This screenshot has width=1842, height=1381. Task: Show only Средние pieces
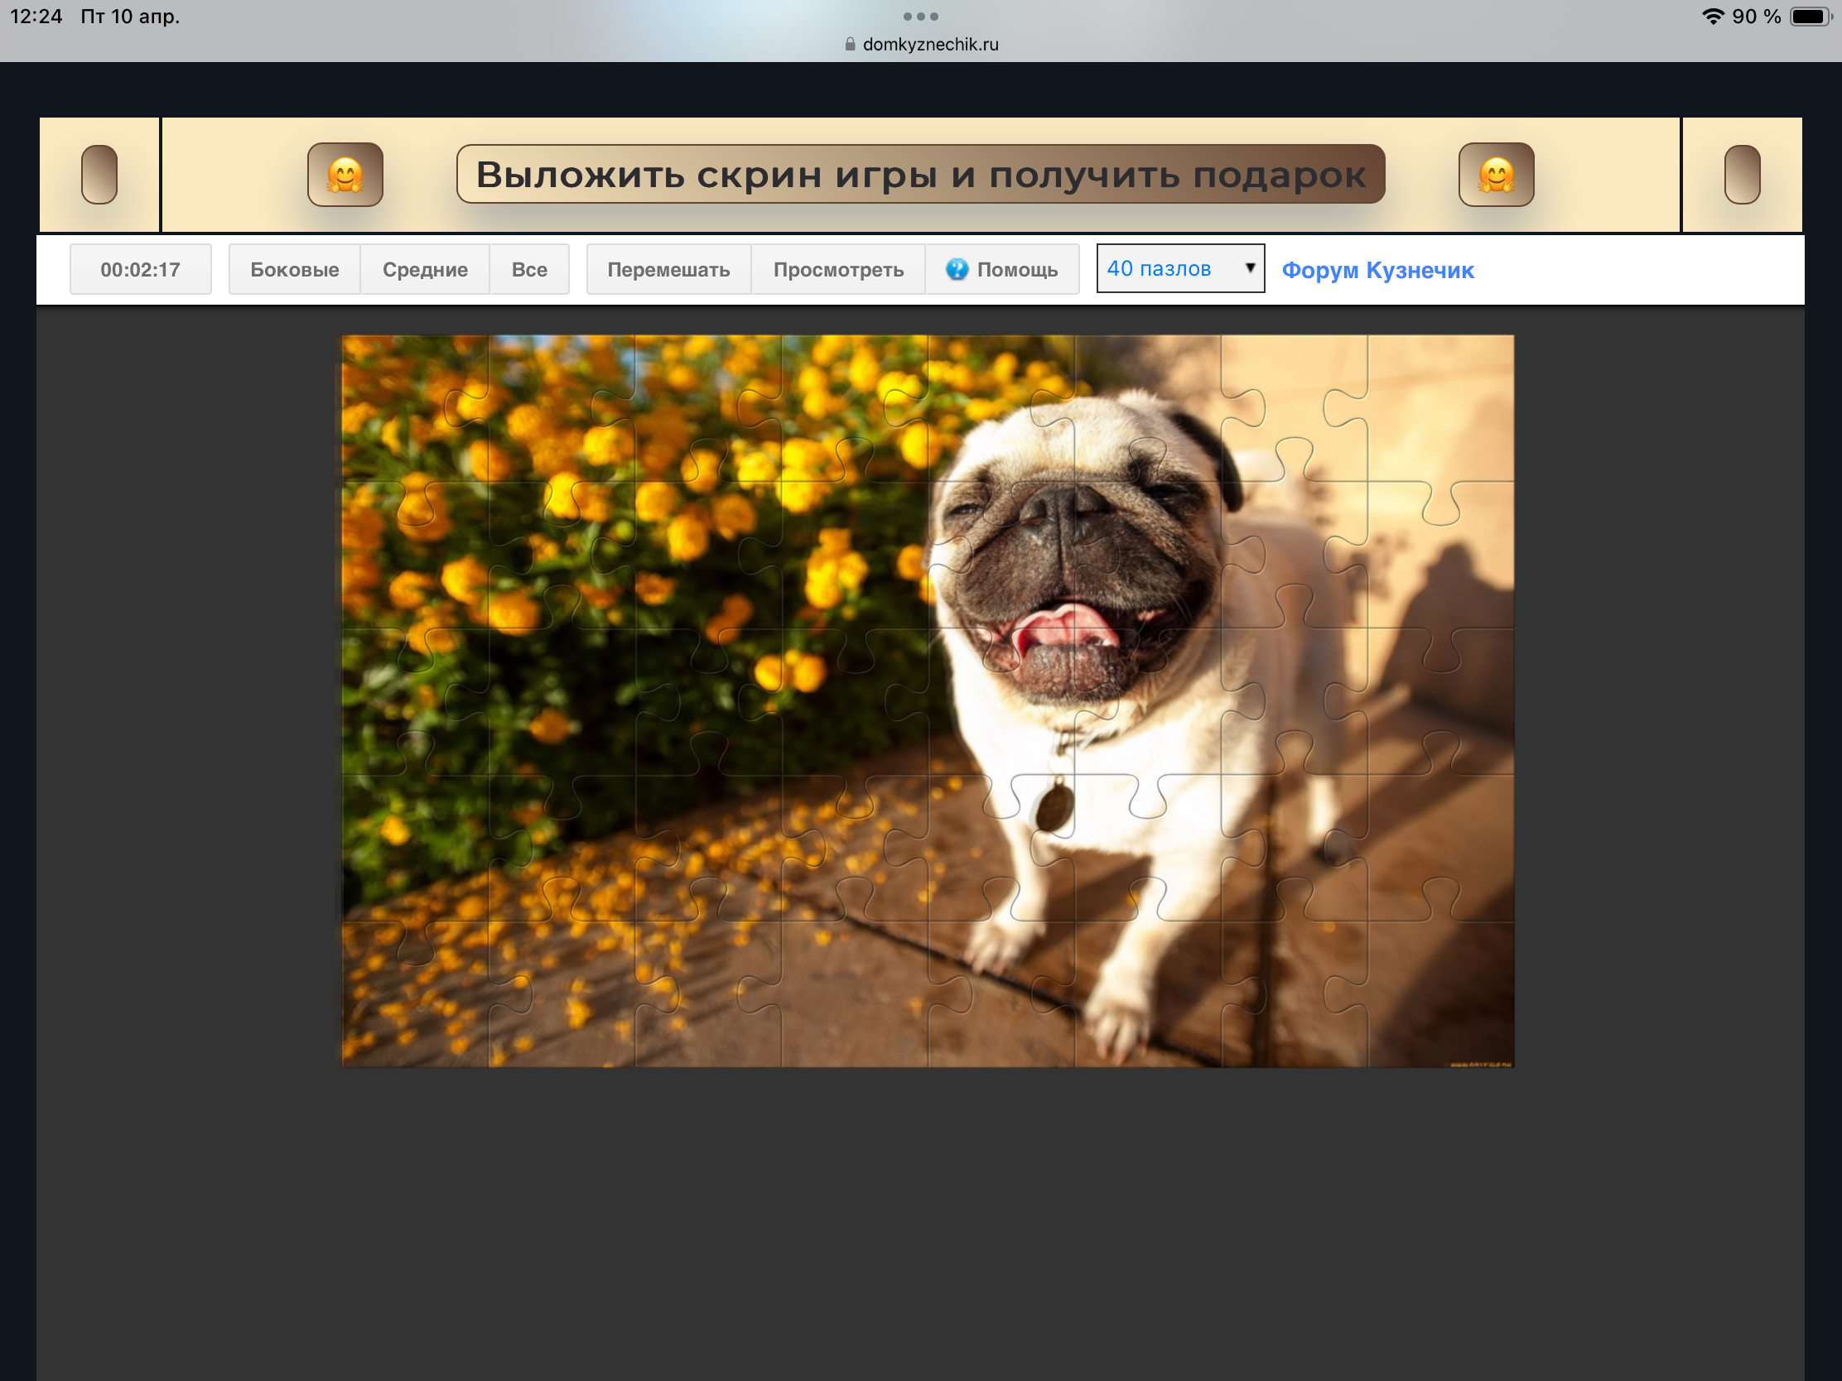point(425,270)
